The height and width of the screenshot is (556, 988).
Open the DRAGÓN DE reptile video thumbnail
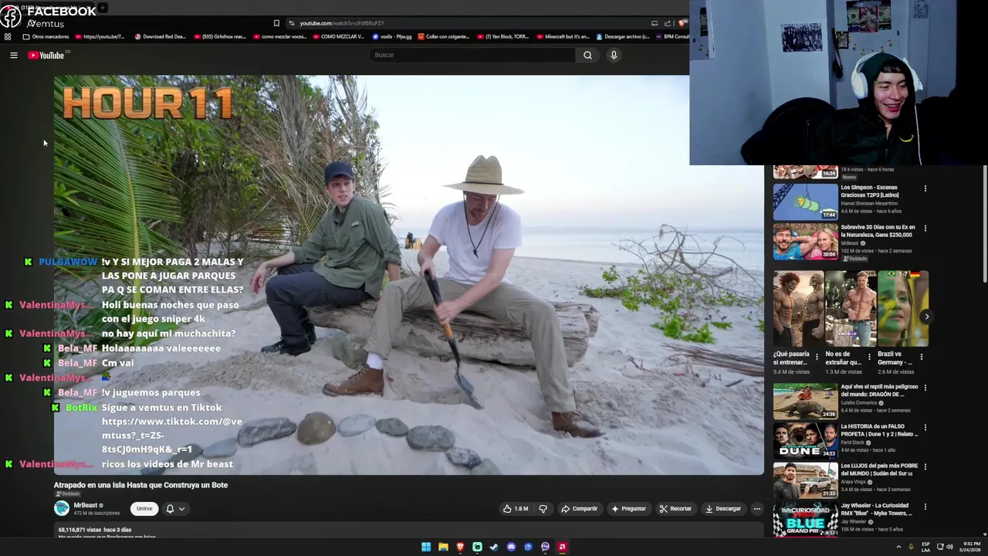[805, 401]
